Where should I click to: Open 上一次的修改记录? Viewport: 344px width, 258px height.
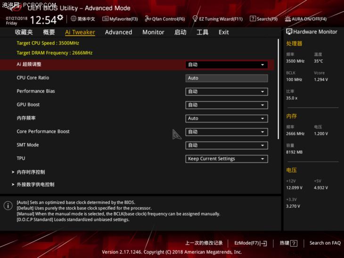(x=204, y=243)
